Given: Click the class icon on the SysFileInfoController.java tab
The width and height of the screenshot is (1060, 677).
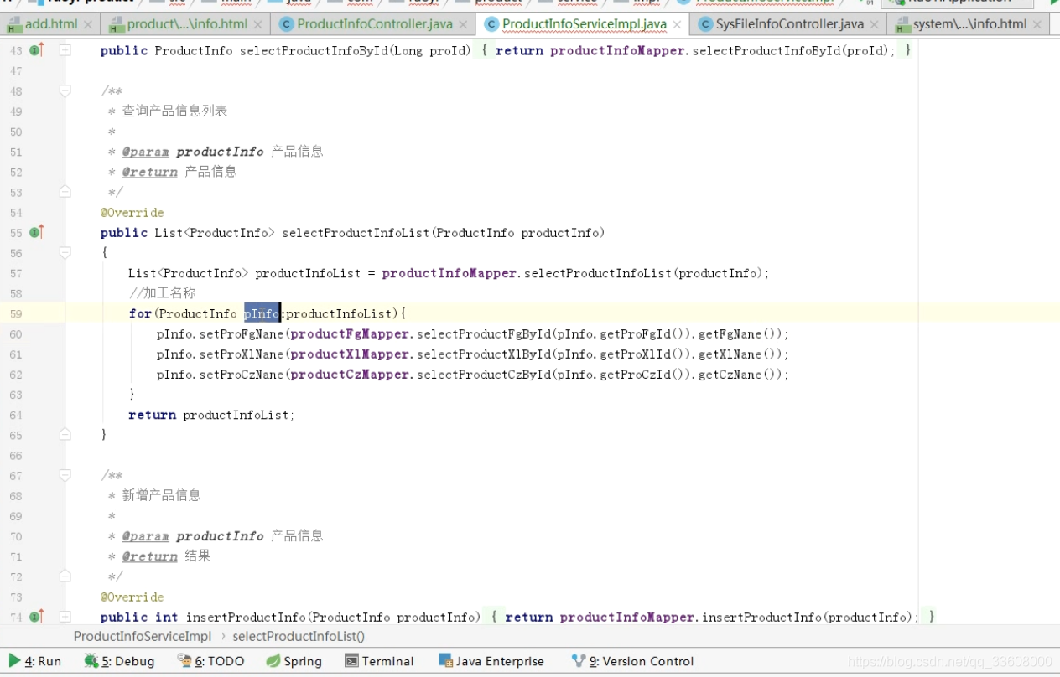Looking at the screenshot, I should [704, 24].
